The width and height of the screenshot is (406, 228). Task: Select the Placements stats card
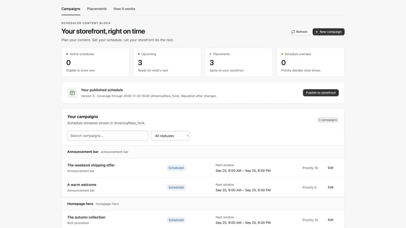pyautogui.click(x=239, y=62)
